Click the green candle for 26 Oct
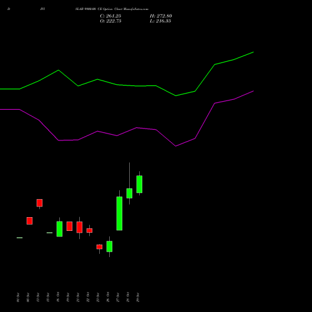 pos(109,246)
